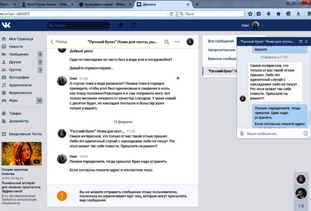Go back using the Назад button
The height and width of the screenshot is (211, 311).
click(x=59, y=42)
